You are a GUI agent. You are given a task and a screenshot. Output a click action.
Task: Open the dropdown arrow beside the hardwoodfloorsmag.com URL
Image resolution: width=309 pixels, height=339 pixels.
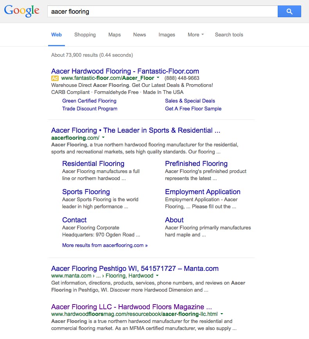click(x=222, y=314)
